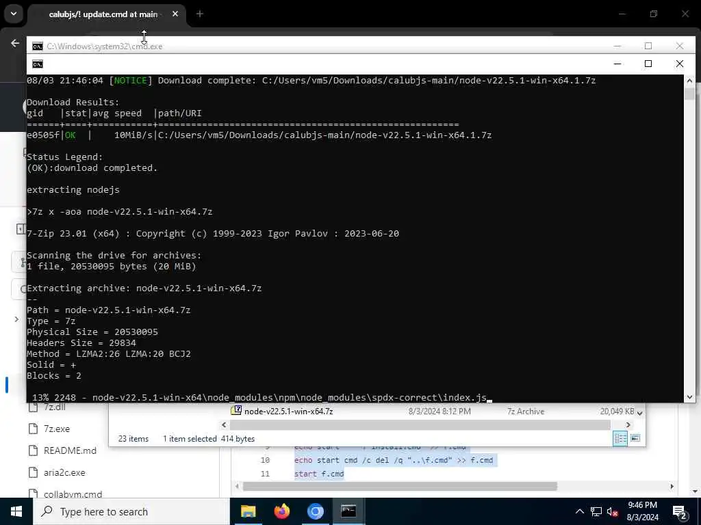
Task: Click line number 10 in code view
Action: coord(265,460)
